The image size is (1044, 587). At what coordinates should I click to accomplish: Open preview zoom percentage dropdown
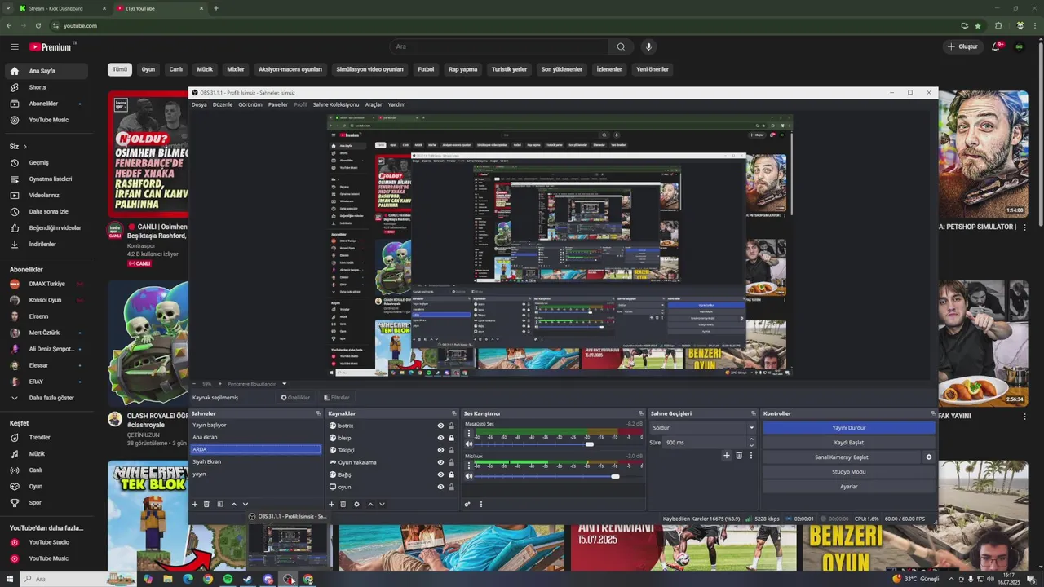pos(206,384)
